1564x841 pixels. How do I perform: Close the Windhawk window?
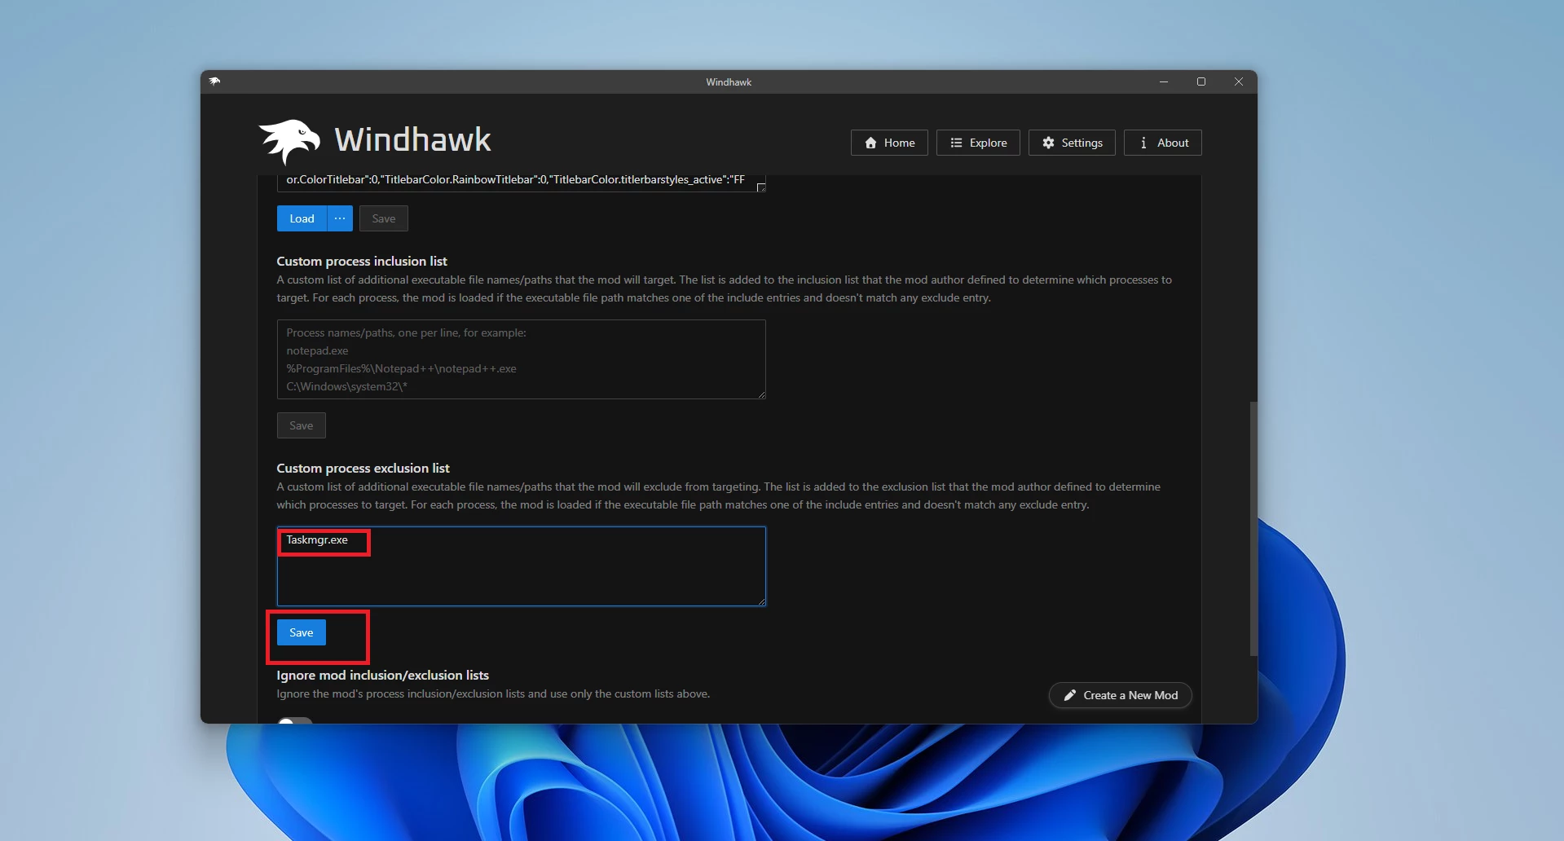pos(1239,81)
